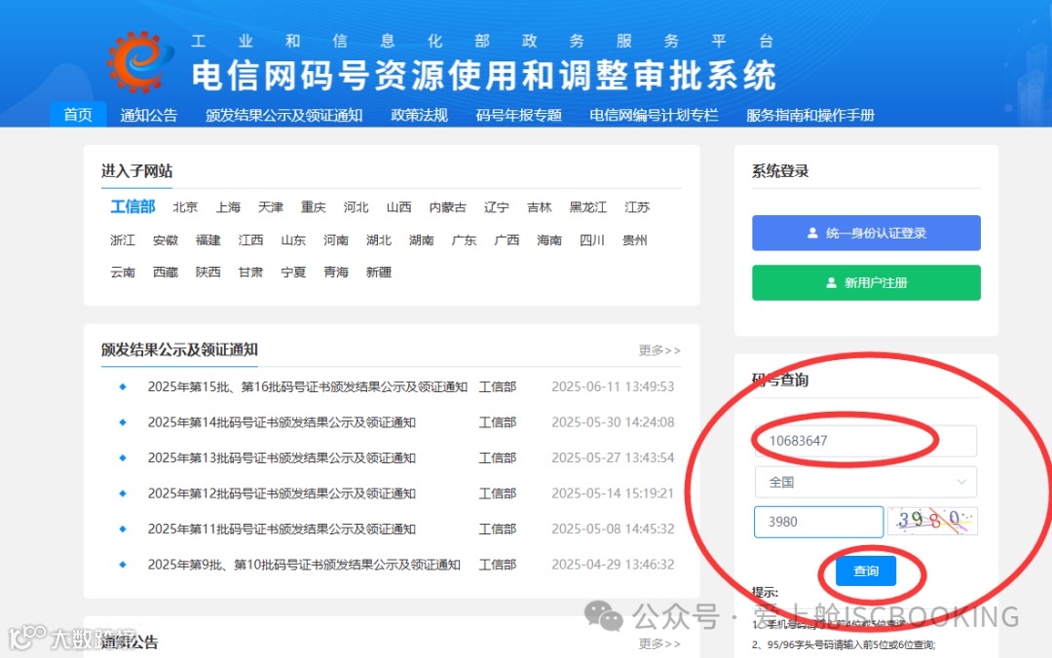The width and height of the screenshot is (1052, 658).
Task: Open the 首页 navigation tab
Action: point(78,115)
